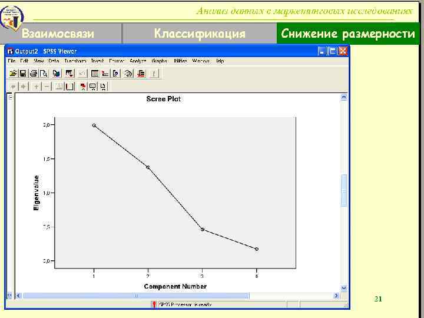This screenshot has width=424, height=318.
Task: Open the Graphs menu
Action: 159,61
